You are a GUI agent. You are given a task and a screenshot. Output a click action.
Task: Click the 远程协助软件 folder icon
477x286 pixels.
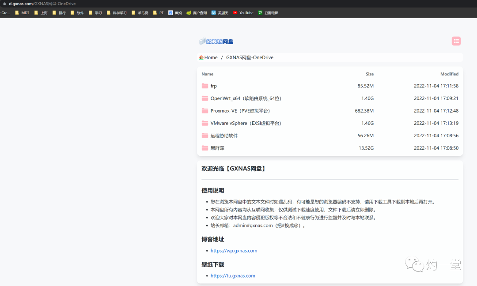tap(205, 135)
